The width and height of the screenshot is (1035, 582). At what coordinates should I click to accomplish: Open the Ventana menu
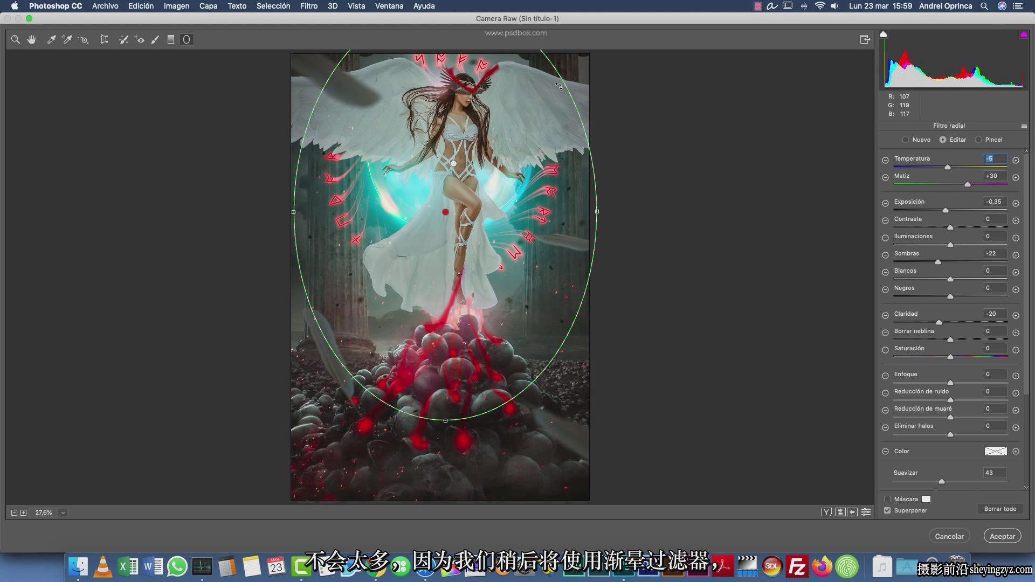pyautogui.click(x=389, y=6)
